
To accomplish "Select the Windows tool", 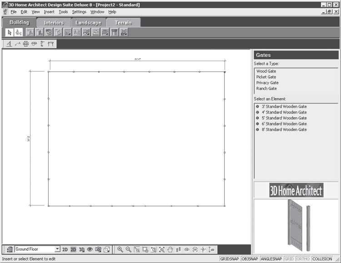I will tap(49, 32).
